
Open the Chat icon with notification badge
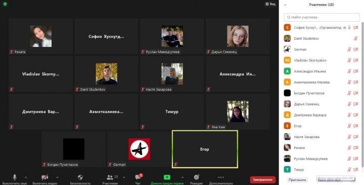[x=138, y=177]
